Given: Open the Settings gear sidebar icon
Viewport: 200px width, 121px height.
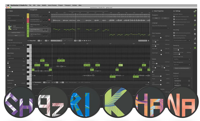Looking at the screenshot, I should (x=195, y=48).
